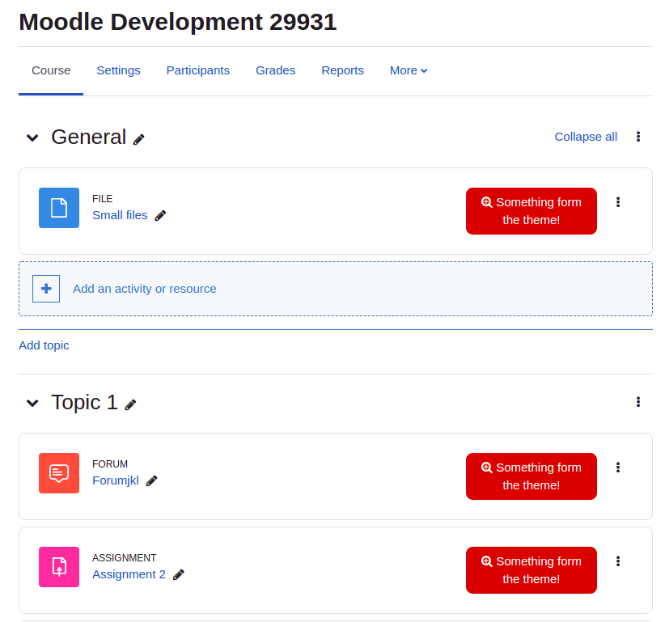Open the General section three-dot menu

(637, 137)
